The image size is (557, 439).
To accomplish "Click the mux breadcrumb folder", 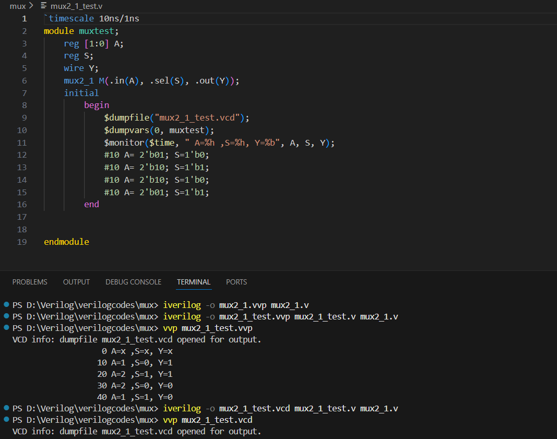I will coord(18,6).
